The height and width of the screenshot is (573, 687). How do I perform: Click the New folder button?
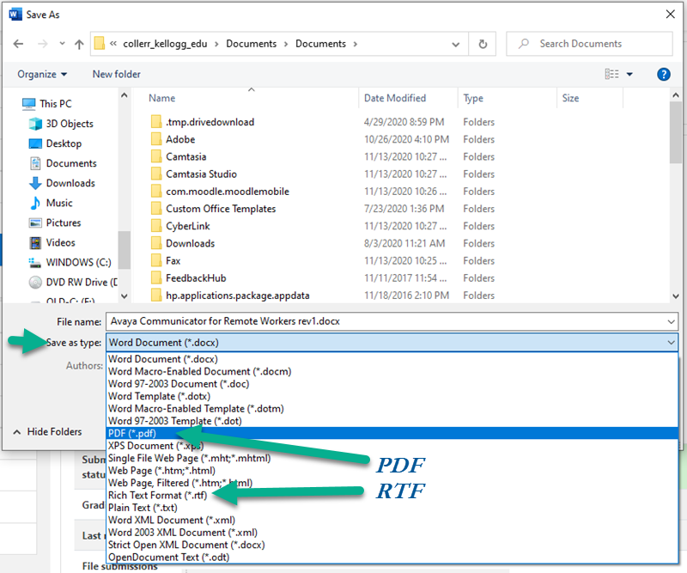coord(116,74)
